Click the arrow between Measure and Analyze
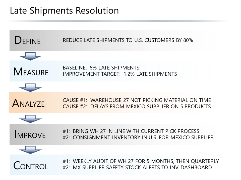The height and width of the screenshot is (180, 241). click(x=30, y=88)
